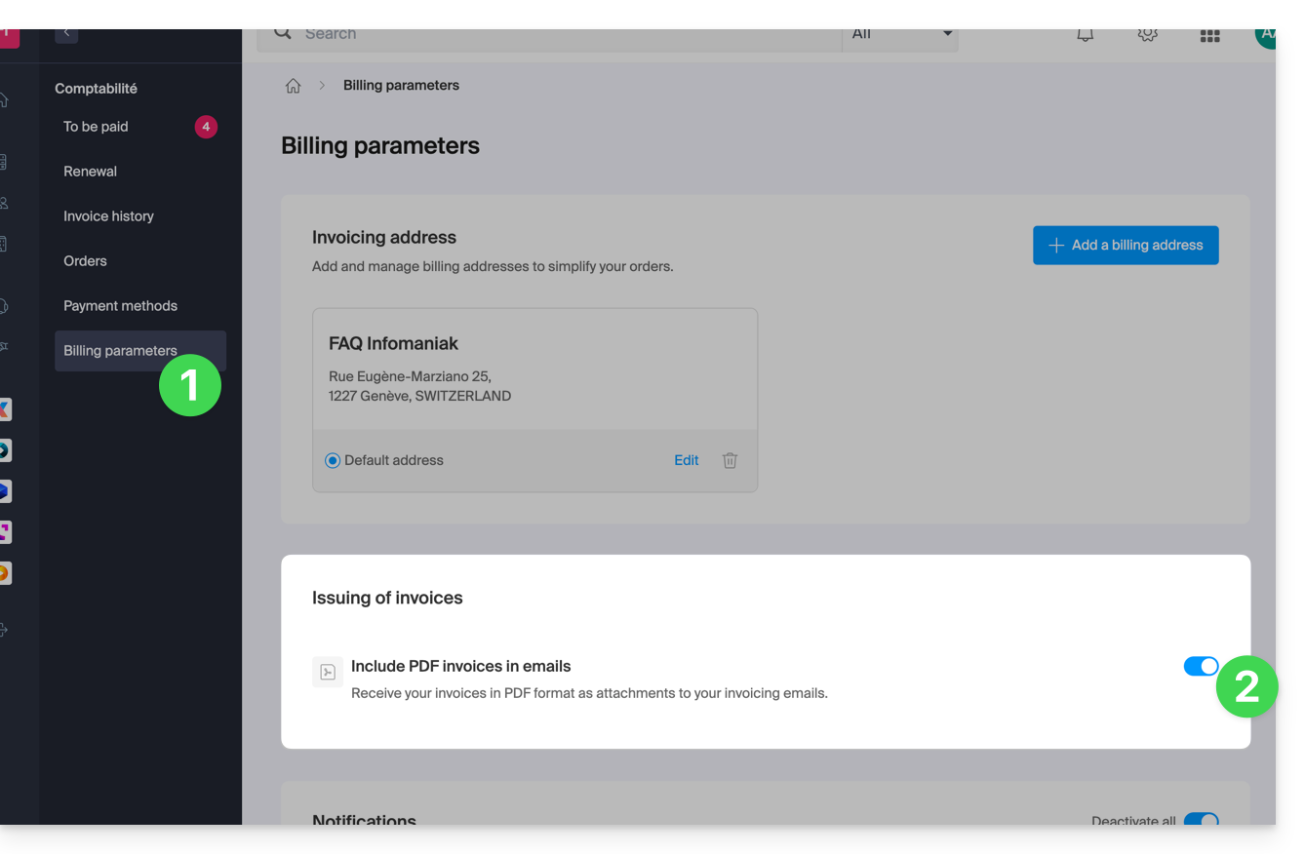Open the notifications bell
The width and height of the screenshot is (1305, 854).
(x=1085, y=35)
